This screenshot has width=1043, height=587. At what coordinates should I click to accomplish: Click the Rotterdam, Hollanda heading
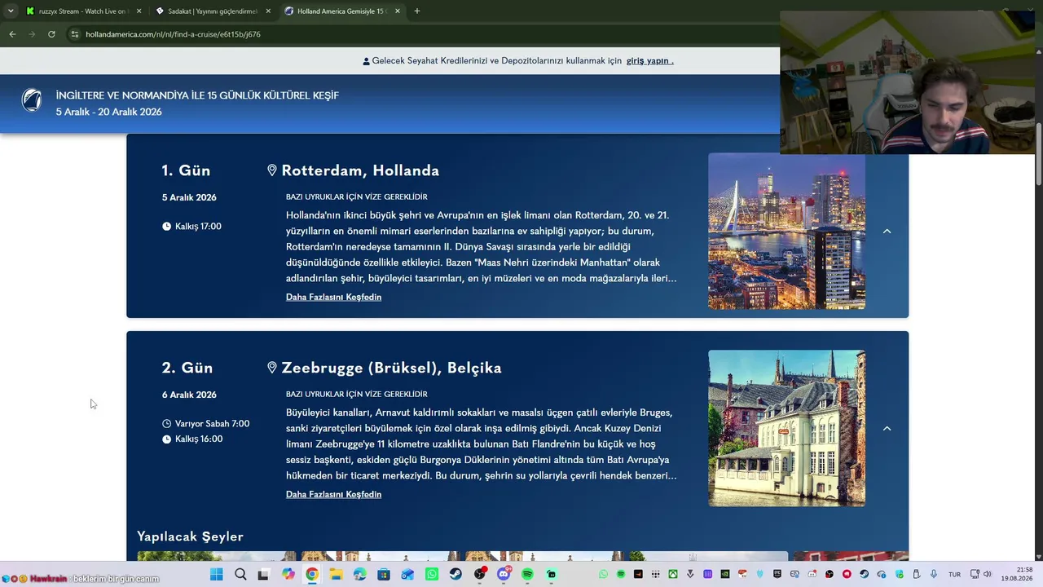pos(360,170)
